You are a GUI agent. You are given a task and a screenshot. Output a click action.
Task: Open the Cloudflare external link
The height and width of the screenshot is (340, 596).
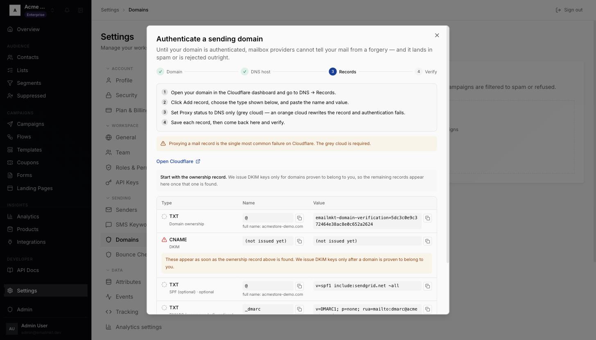(x=178, y=161)
